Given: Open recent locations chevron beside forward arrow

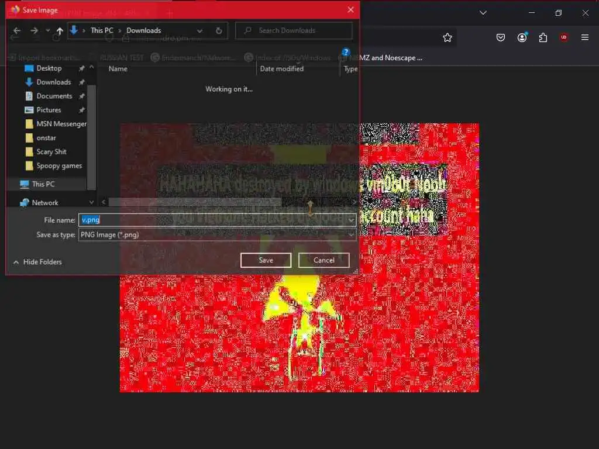Looking at the screenshot, I should [x=48, y=30].
